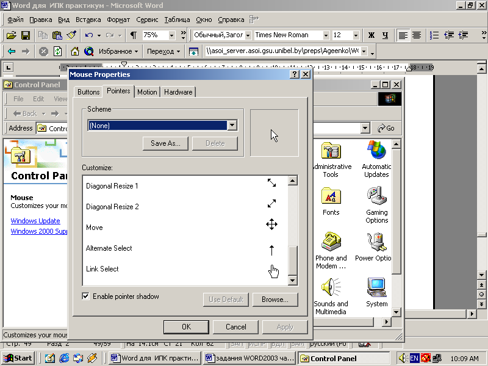Click the Browse... button
The width and height of the screenshot is (488, 366).
pyautogui.click(x=275, y=300)
